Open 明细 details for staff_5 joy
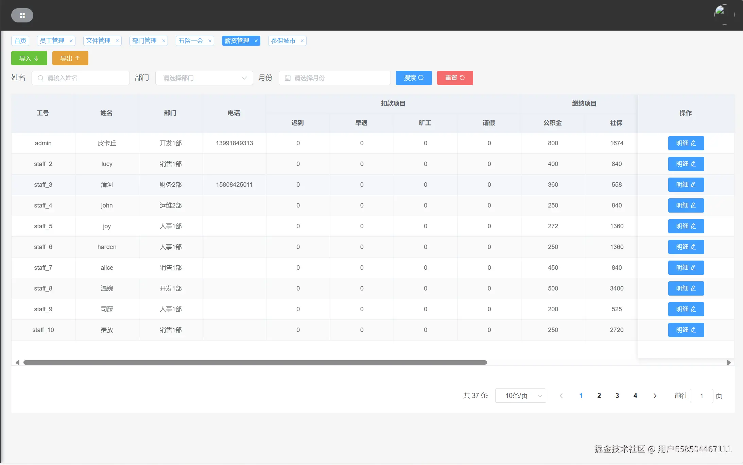The height and width of the screenshot is (465, 743). (686, 226)
